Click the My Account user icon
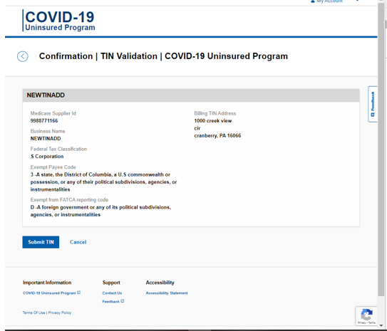The image size is (387, 331). click(313, 1)
